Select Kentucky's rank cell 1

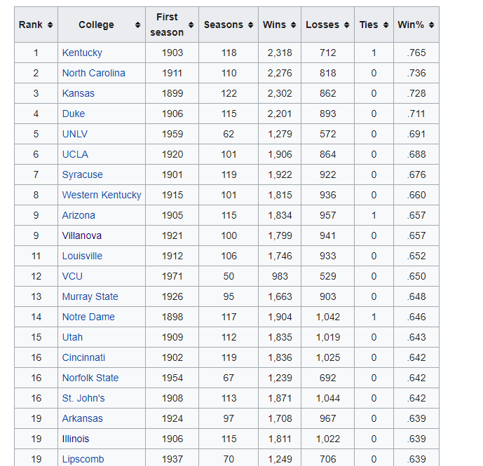[x=36, y=53]
